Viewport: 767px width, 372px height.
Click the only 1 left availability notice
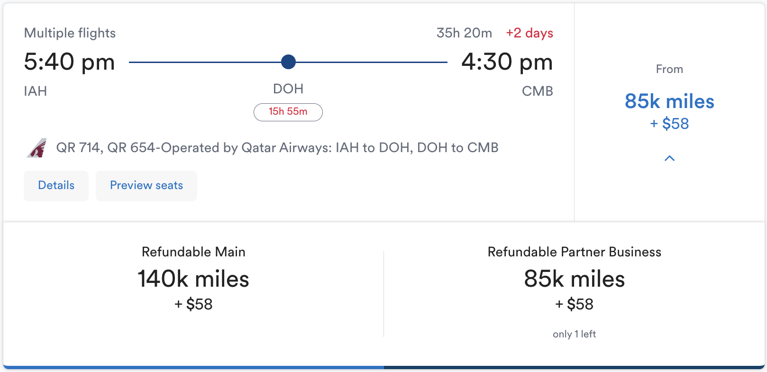click(x=574, y=334)
